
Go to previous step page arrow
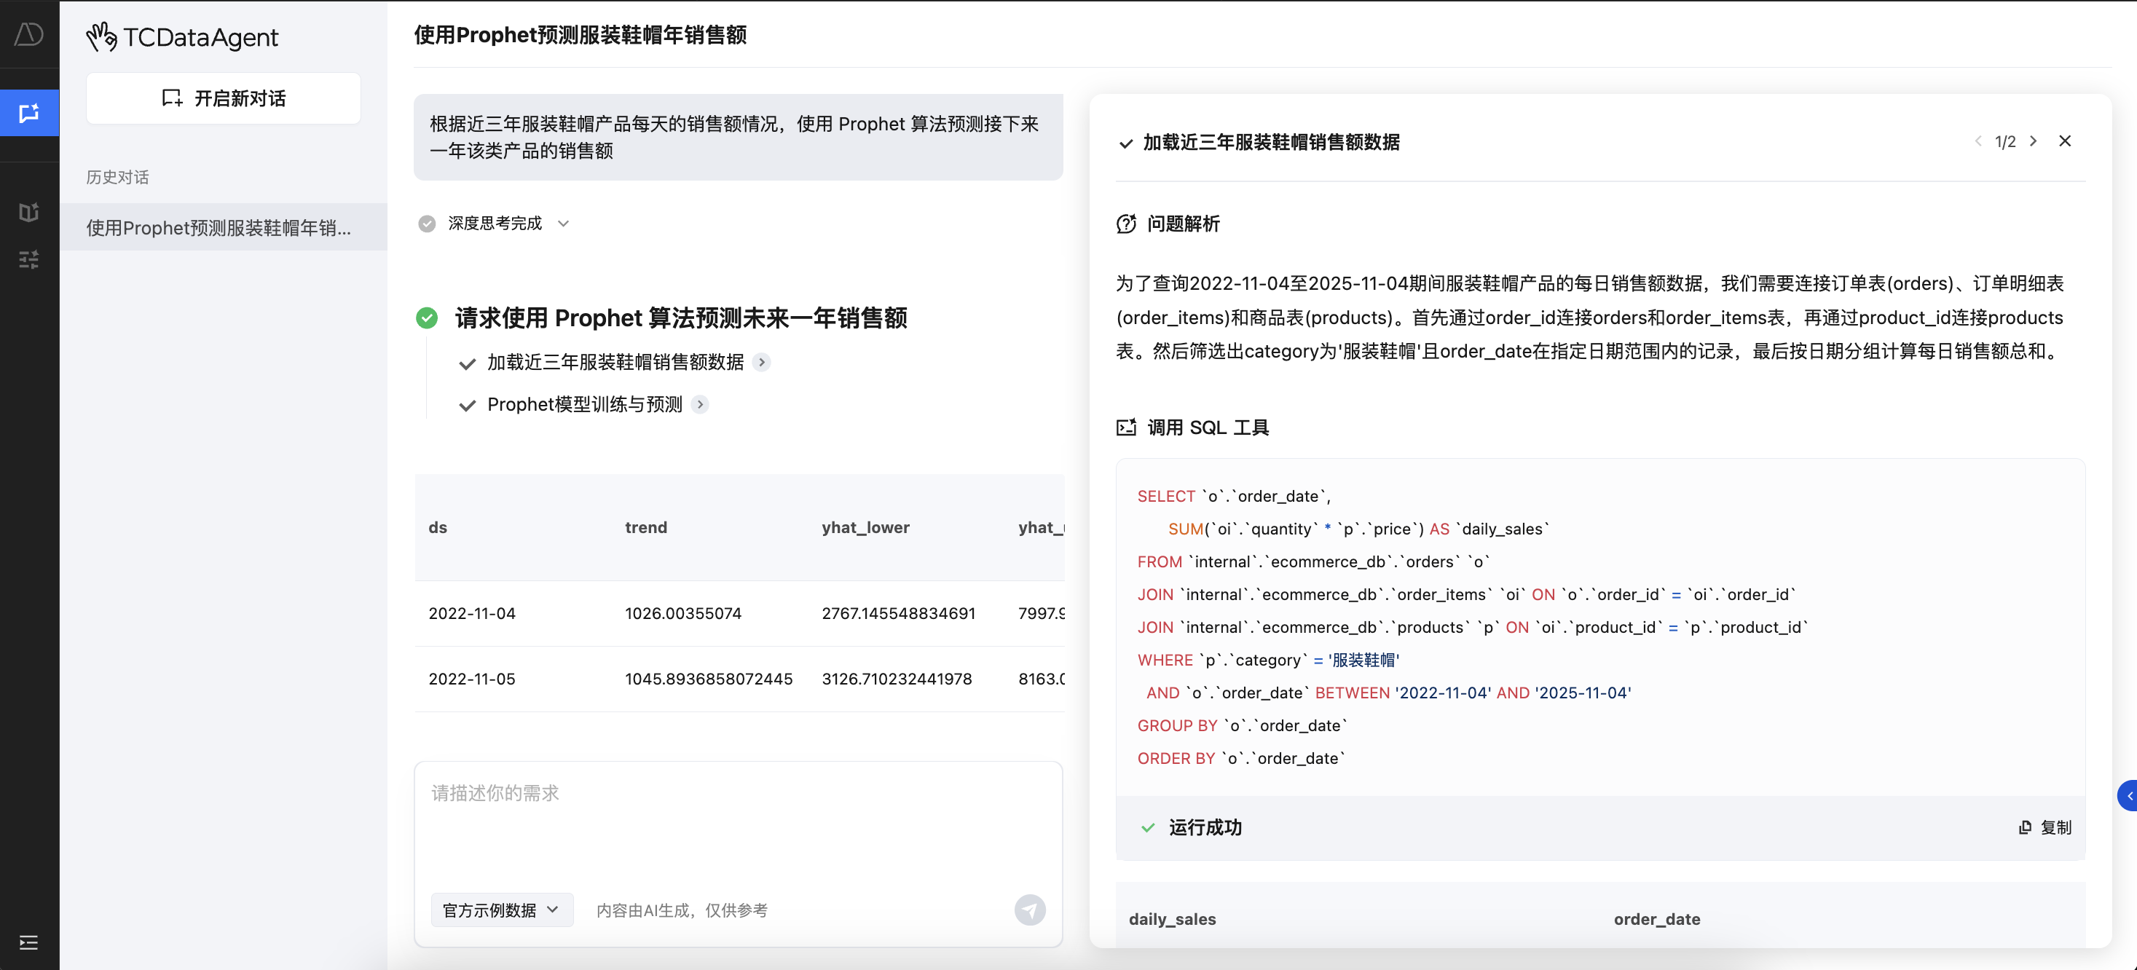click(x=1977, y=141)
